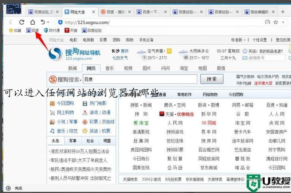
Task: Click the 电影 link in top nav
Action: (x=74, y=40)
